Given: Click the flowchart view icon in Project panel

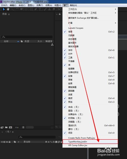Looking at the screenshot, I should [x=52, y=44].
